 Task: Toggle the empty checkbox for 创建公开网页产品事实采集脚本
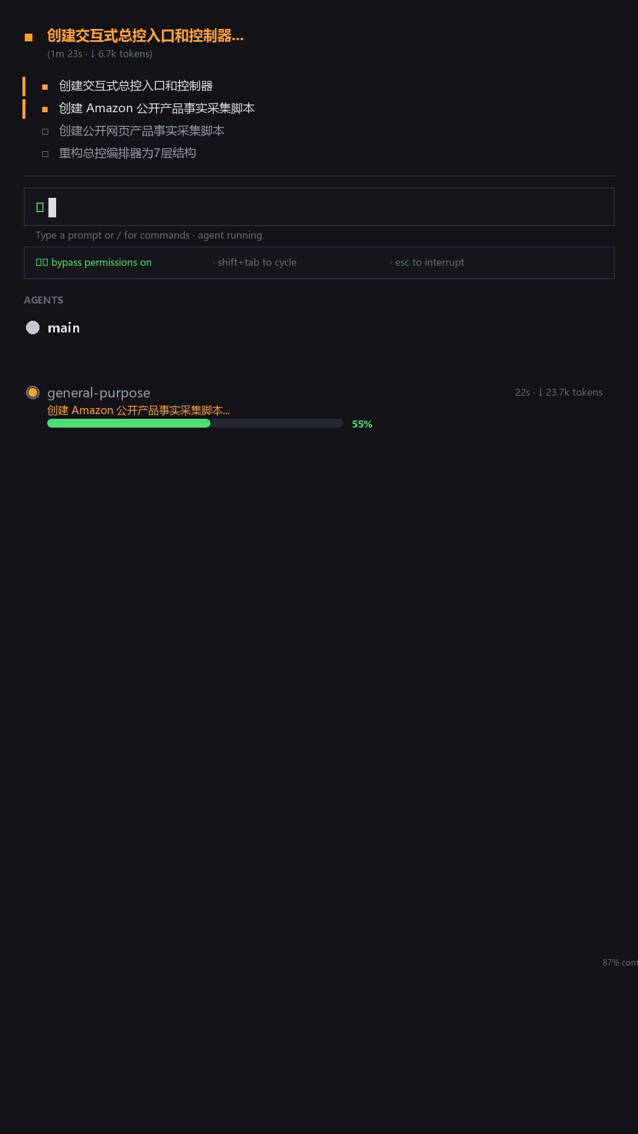(x=45, y=132)
